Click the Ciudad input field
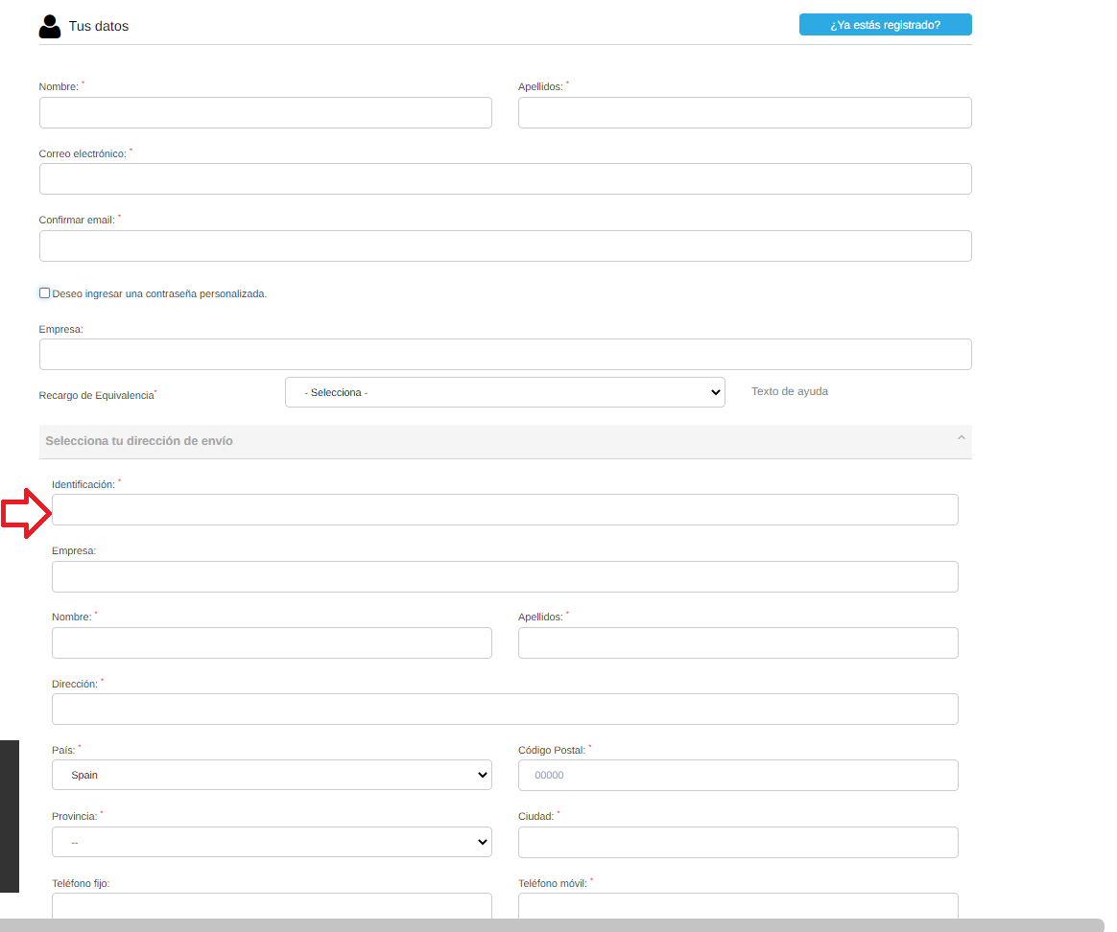Image resolution: width=1117 pixels, height=932 pixels. tap(738, 842)
